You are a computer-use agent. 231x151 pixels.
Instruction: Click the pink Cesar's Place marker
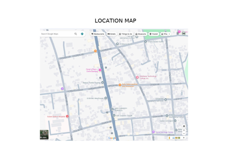point(100,70)
